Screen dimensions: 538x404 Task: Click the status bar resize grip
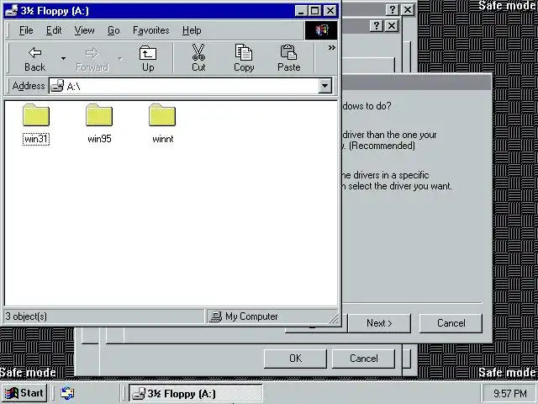point(333,318)
